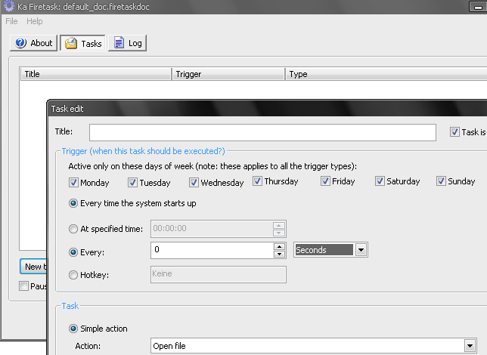Disable the Sunday checkbox
The width and height of the screenshot is (487, 355).
[x=442, y=181]
